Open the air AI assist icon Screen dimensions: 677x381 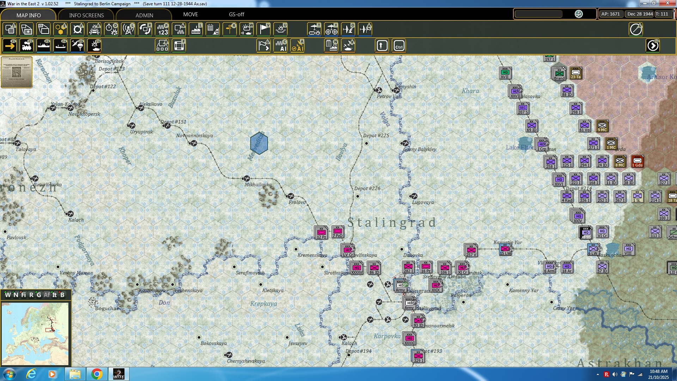point(298,46)
